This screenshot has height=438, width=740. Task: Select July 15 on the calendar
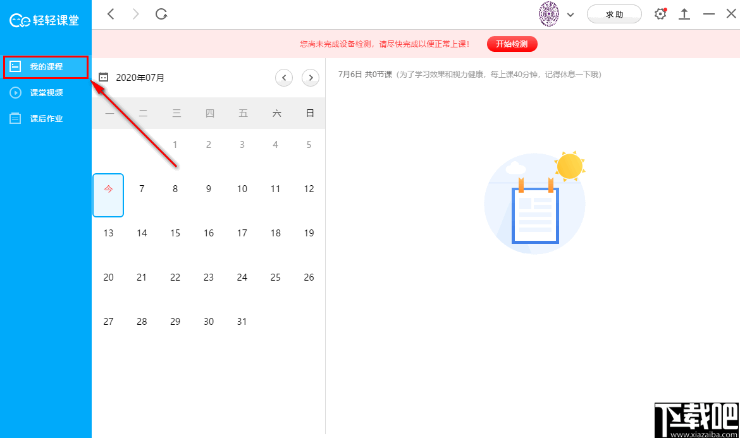coord(175,233)
